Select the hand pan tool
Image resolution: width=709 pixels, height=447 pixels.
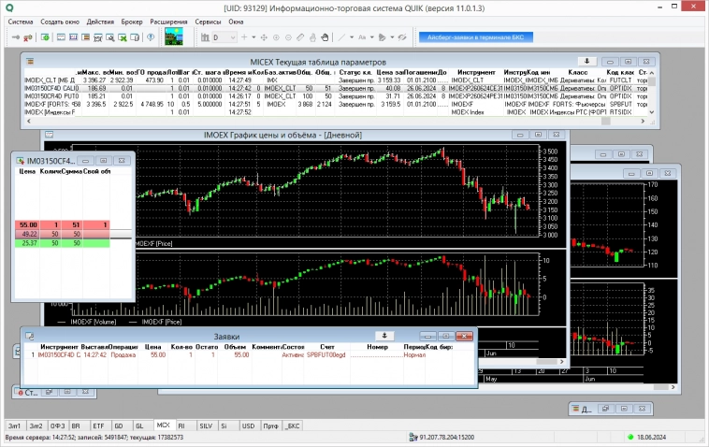tap(326, 37)
